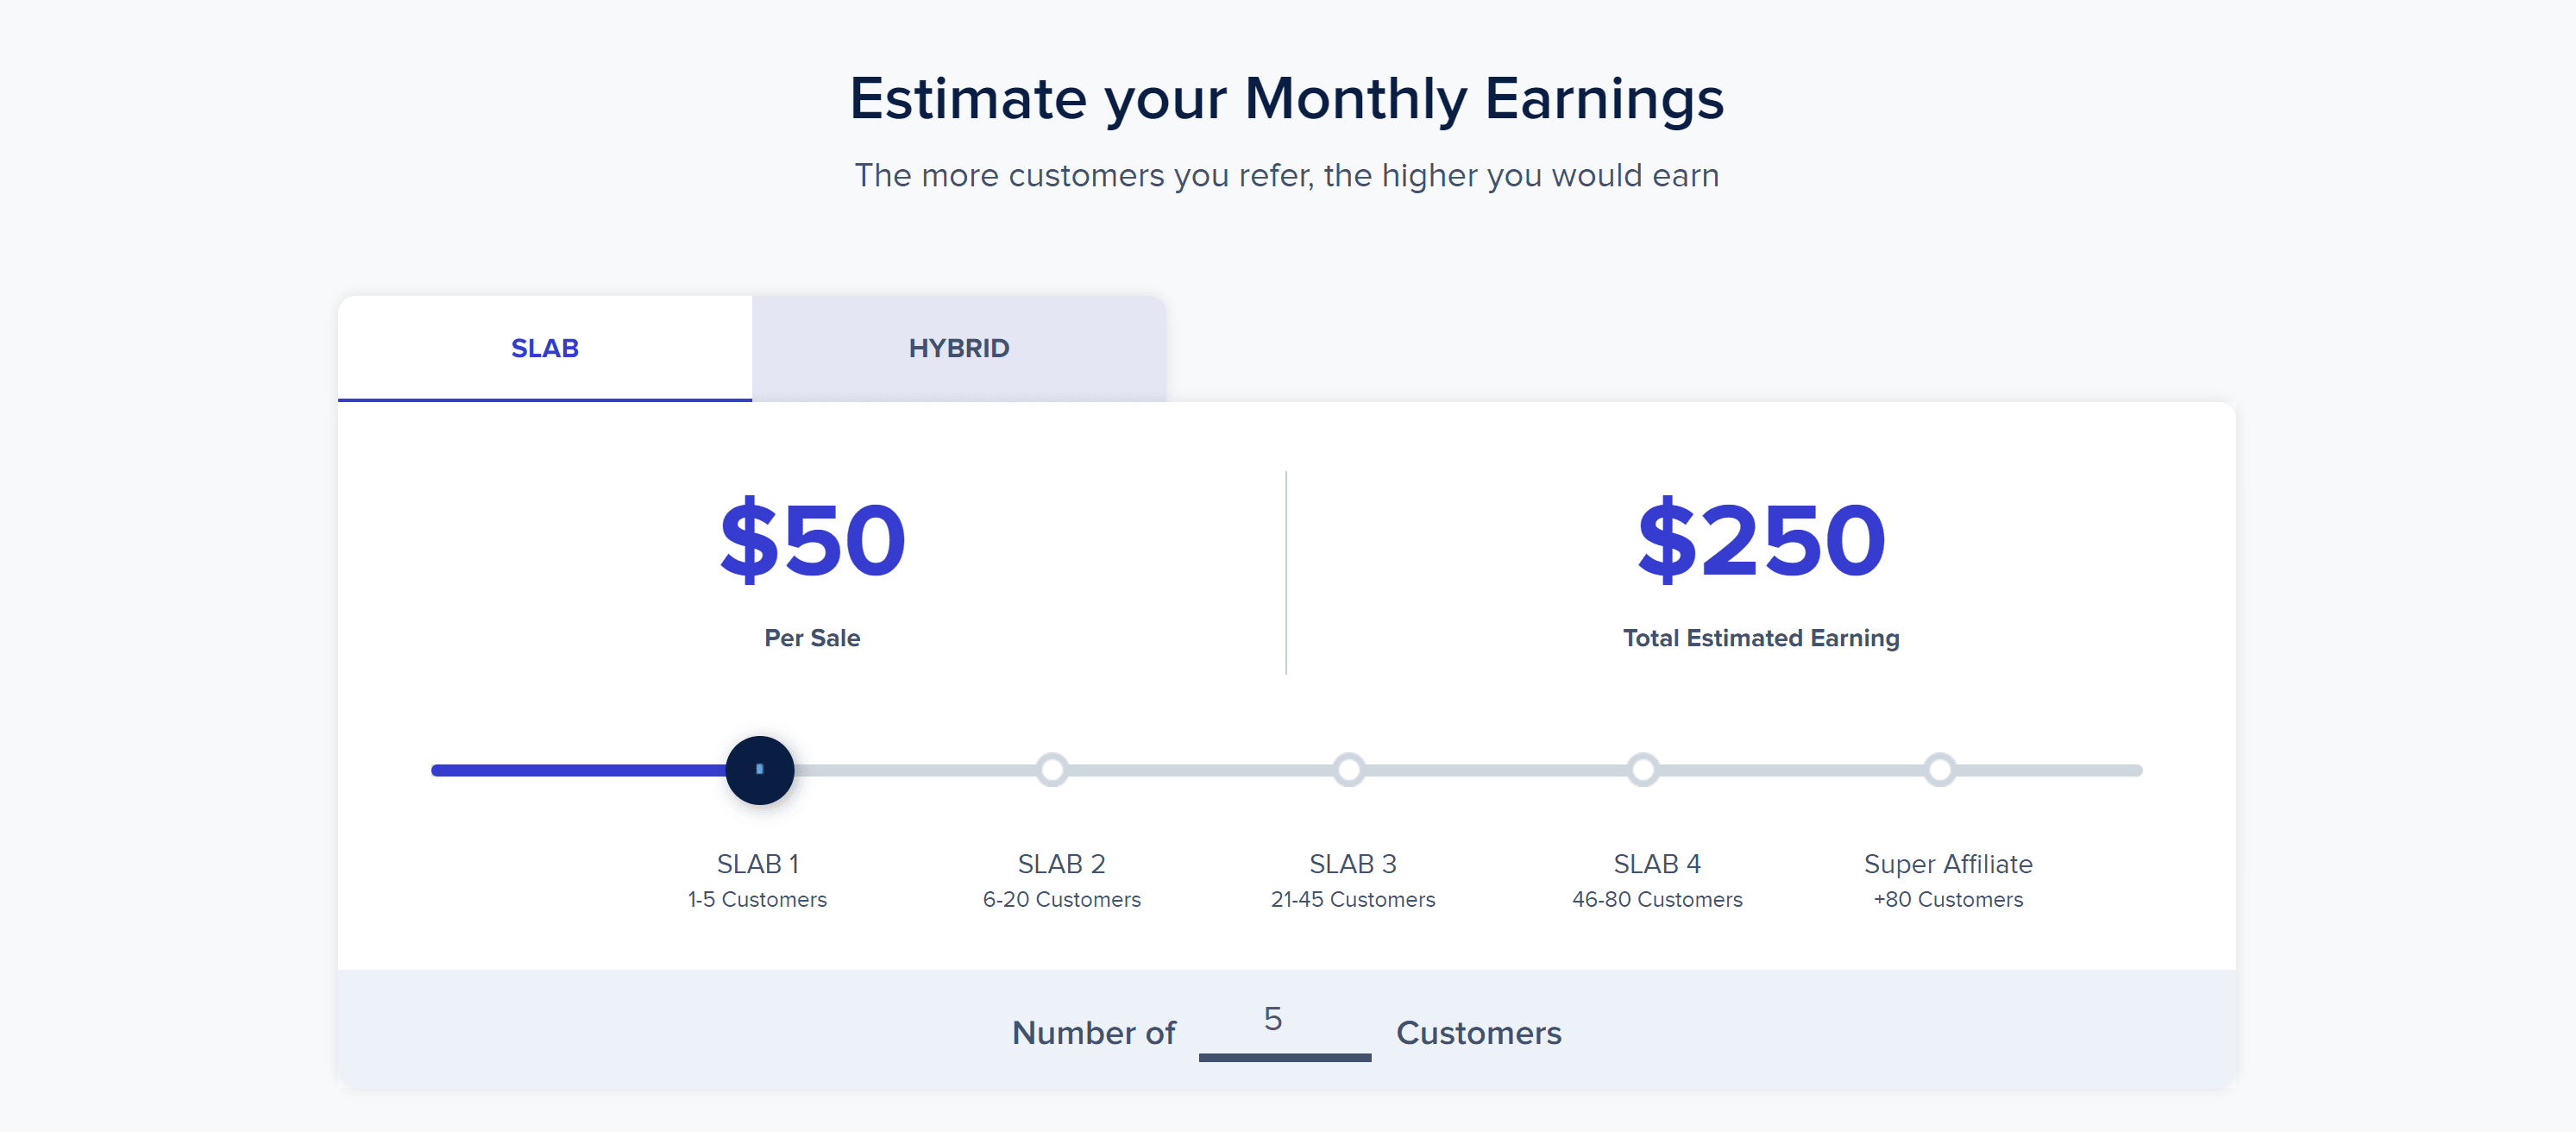
Task: Click the '21-45 Customers' range text
Action: click(x=1352, y=899)
